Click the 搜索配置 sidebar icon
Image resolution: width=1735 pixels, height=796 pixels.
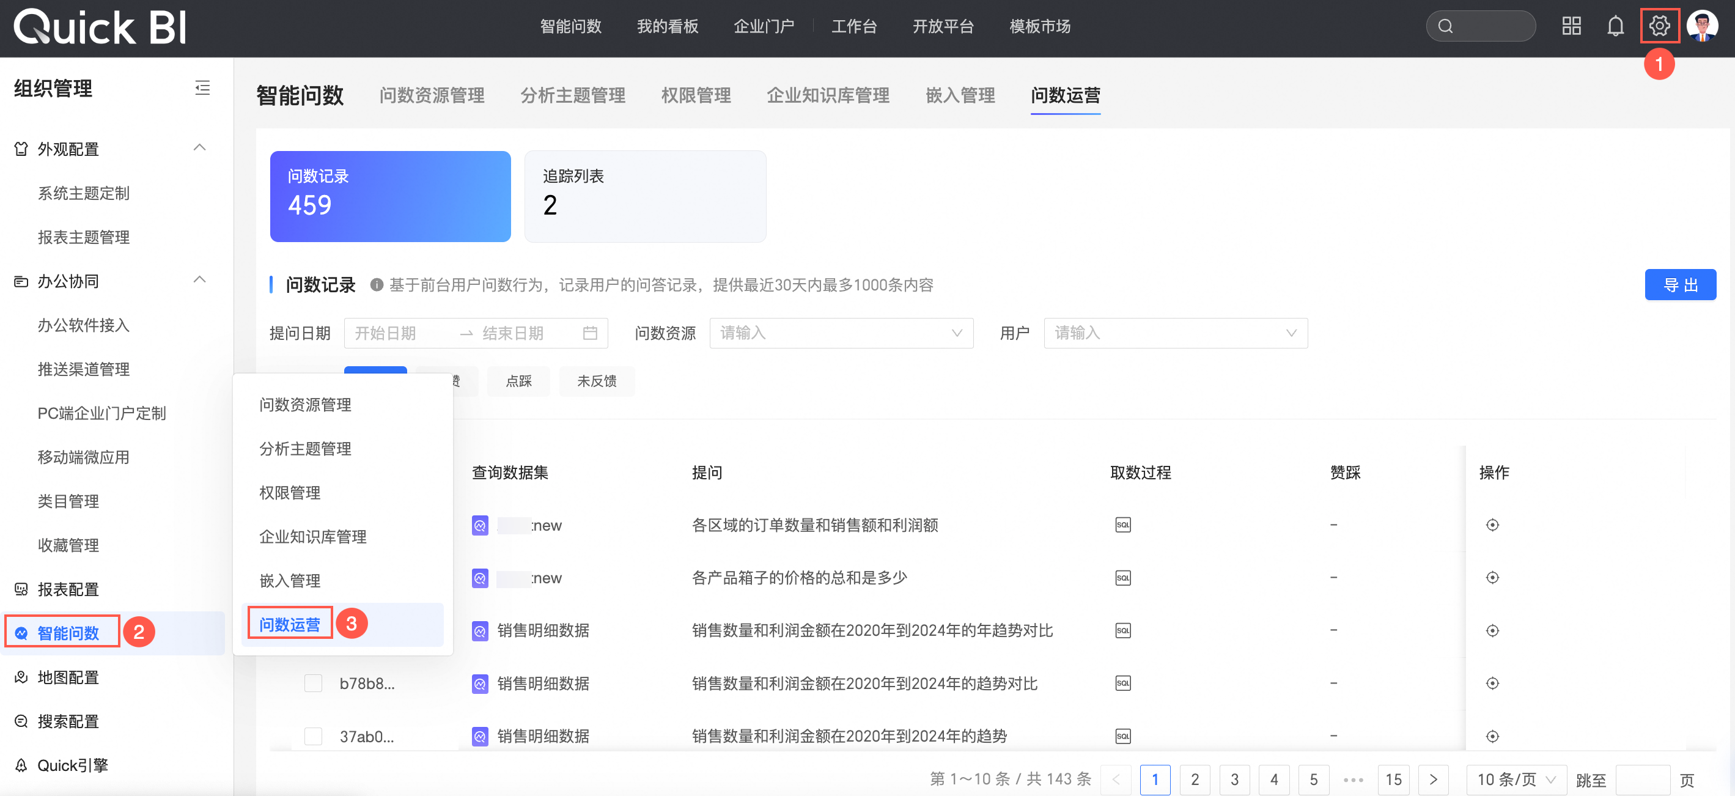pos(21,721)
